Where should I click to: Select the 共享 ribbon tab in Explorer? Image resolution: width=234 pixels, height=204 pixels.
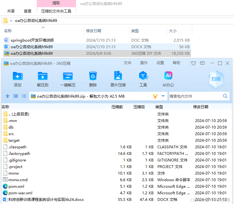pyautogui.click(x=11, y=11)
